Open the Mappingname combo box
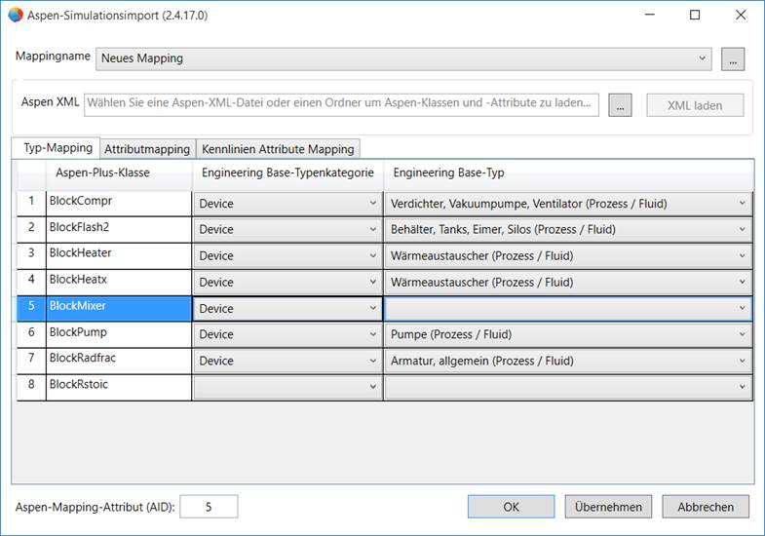 (x=403, y=58)
